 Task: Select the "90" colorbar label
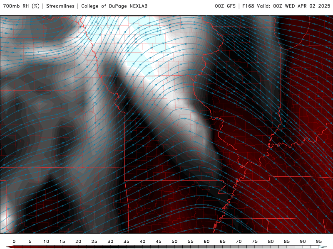tap(303, 242)
